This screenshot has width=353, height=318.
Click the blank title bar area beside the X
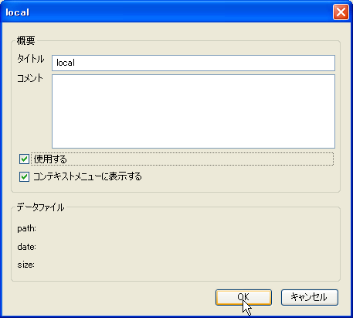coord(180,12)
